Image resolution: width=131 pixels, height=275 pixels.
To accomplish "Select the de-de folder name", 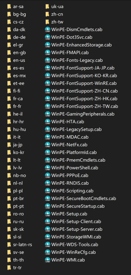I will 19,37.
